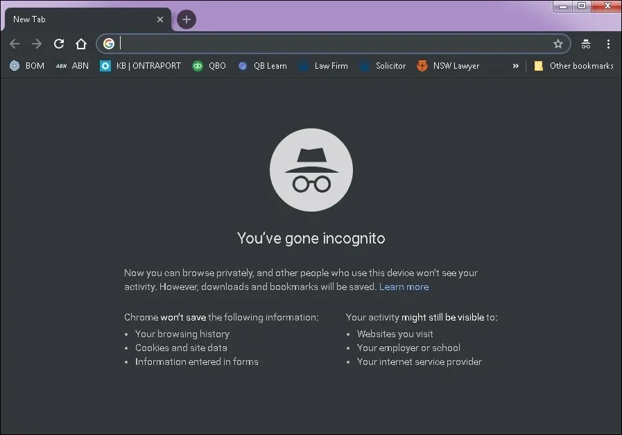The height and width of the screenshot is (435, 622).
Task: Open the ABN bookmark
Action: (72, 66)
